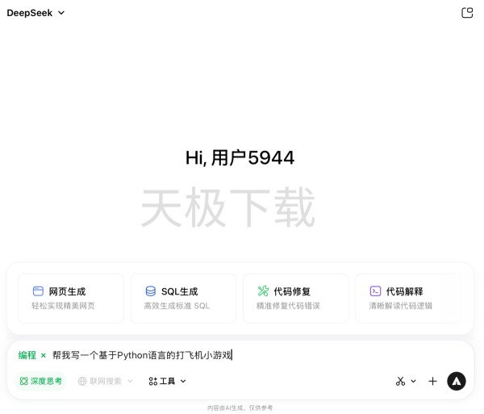The image size is (484, 414).
Task: Click the SQL生成 database icon
Action: coord(151,291)
